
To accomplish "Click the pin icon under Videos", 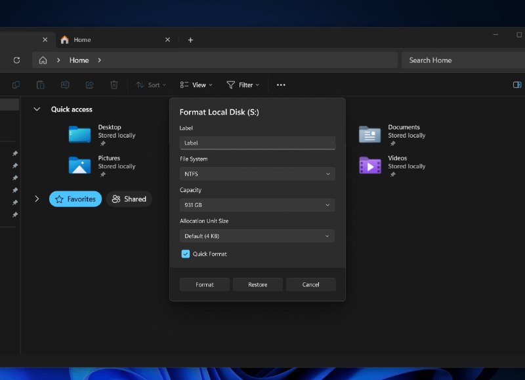I will point(392,174).
